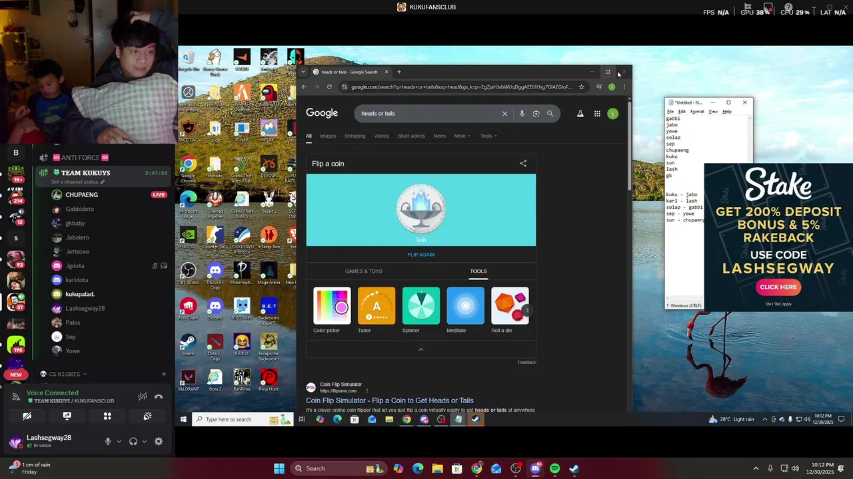Screen dimensions: 853x479
Task: Add a channel to CS NIGHTS category
Action: pos(164,374)
